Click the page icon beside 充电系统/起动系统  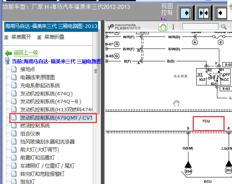[14, 85]
